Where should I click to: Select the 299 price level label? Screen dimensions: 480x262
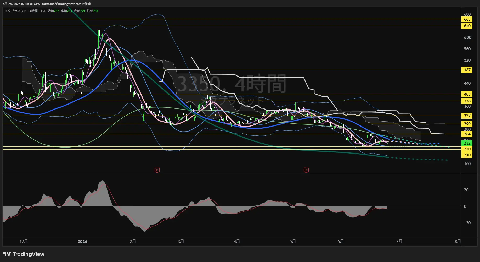[x=467, y=124]
